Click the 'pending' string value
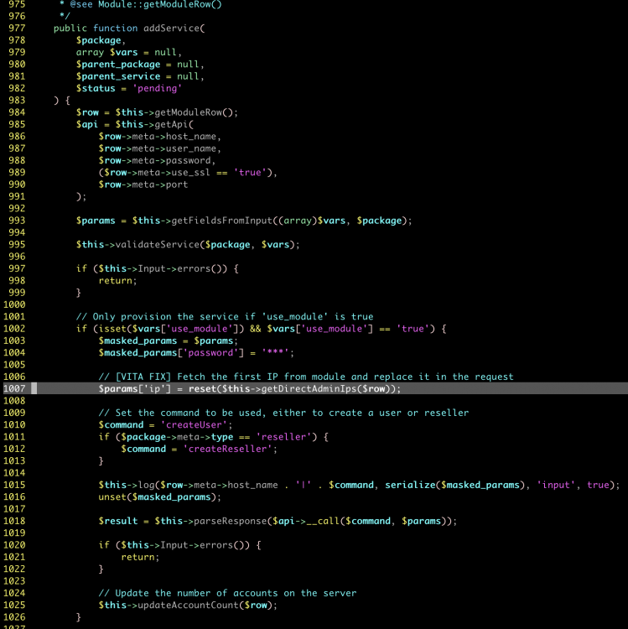Image resolution: width=628 pixels, height=629 pixels. tap(157, 88)
